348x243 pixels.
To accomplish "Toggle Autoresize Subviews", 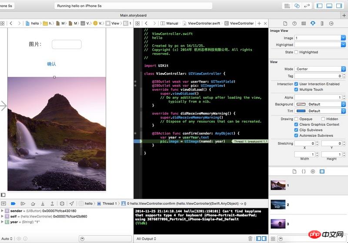I will pos(296,136).
